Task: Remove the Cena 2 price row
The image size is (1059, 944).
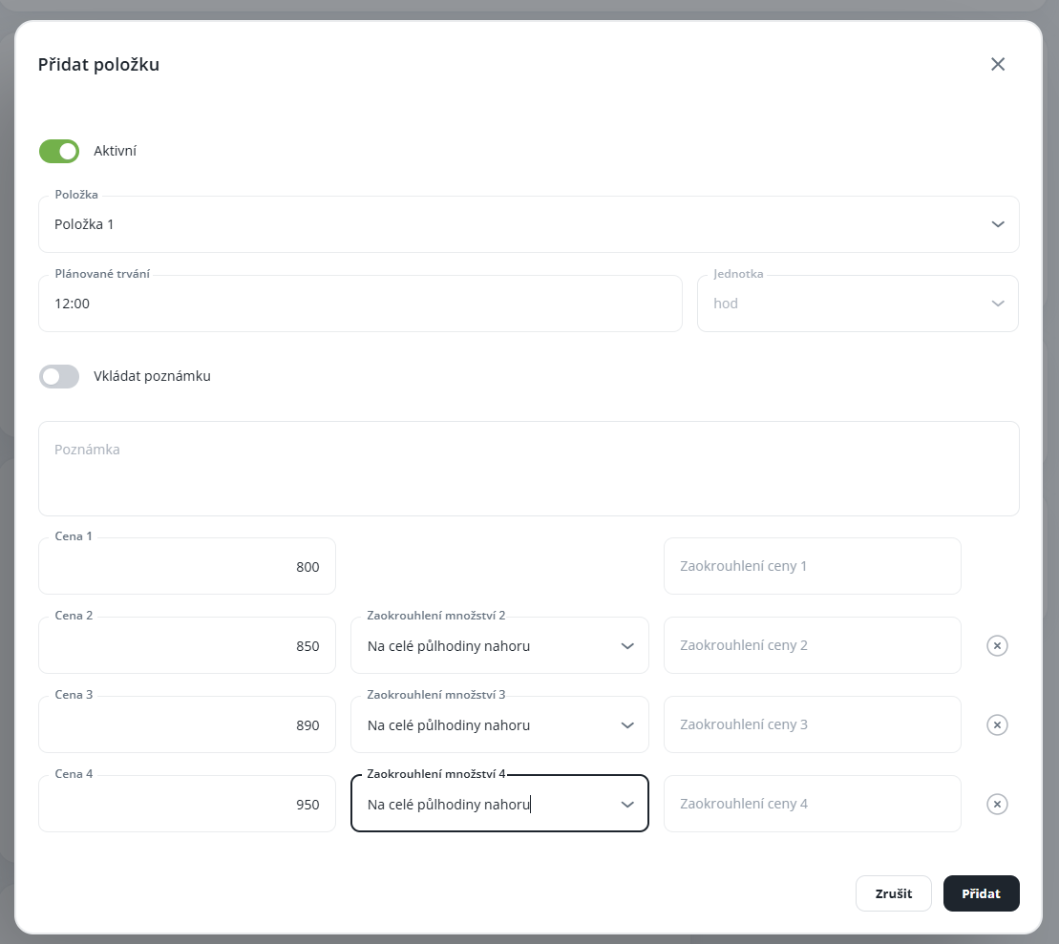Action: click(997, 646)
